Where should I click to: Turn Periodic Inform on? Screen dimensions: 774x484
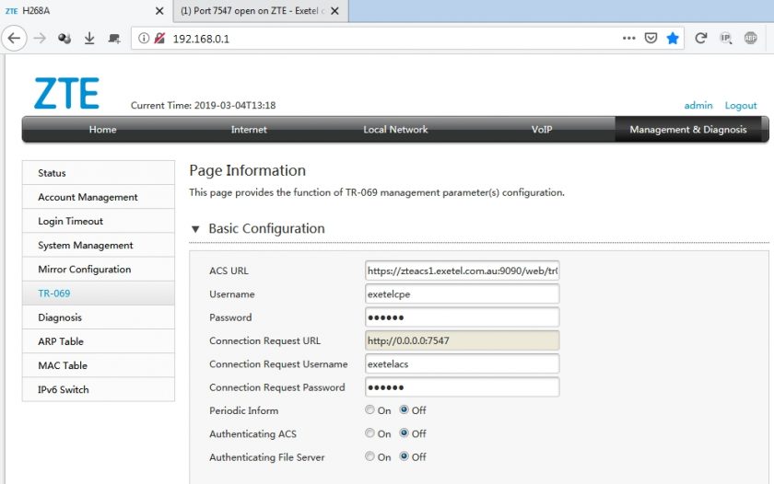pyautogui.click(x=370, y=410)
